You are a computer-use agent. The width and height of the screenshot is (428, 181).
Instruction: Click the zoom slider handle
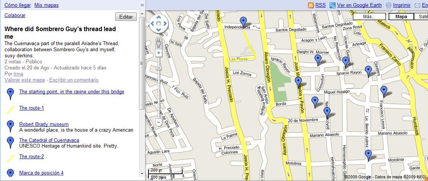click(159, 68)
